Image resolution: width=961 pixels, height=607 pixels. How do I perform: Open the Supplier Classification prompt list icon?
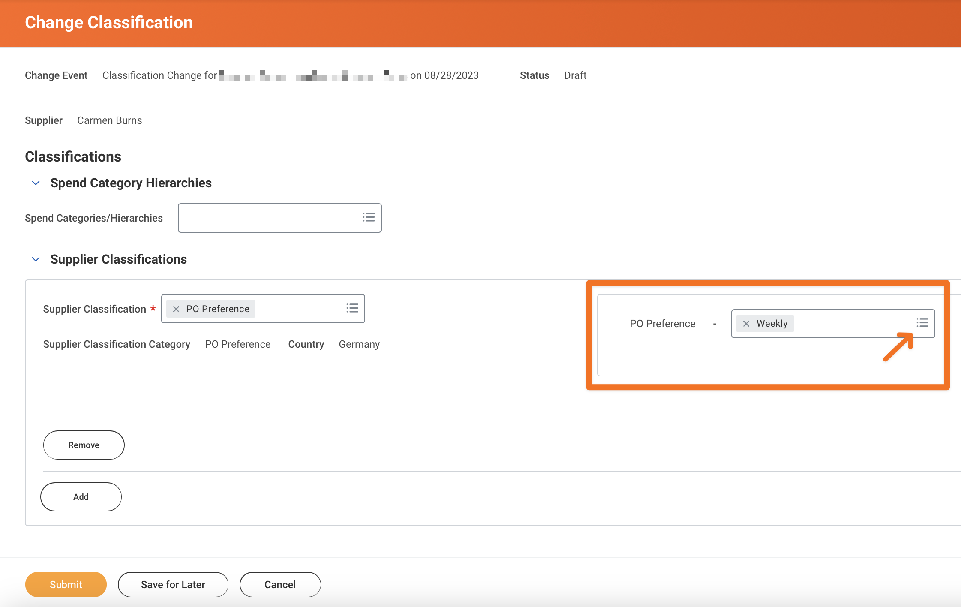352,308
